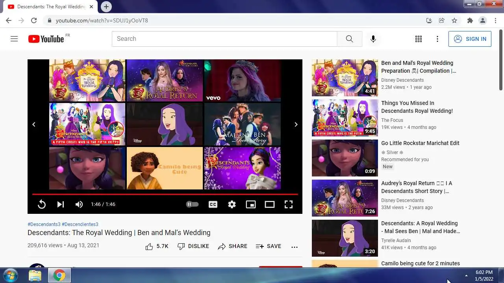Click the DISLIKE button
The width and height of the screenshot is (504, 283).
pos(193,246)
